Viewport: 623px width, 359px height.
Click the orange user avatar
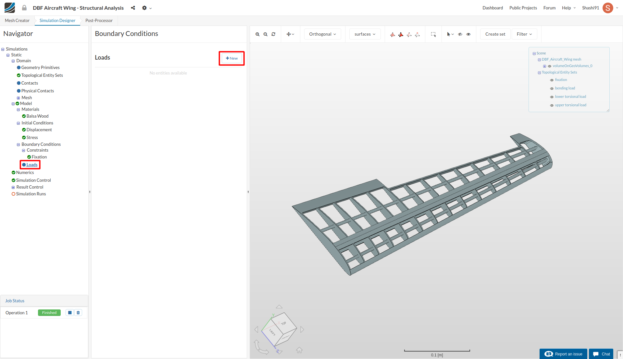point(608,8)
